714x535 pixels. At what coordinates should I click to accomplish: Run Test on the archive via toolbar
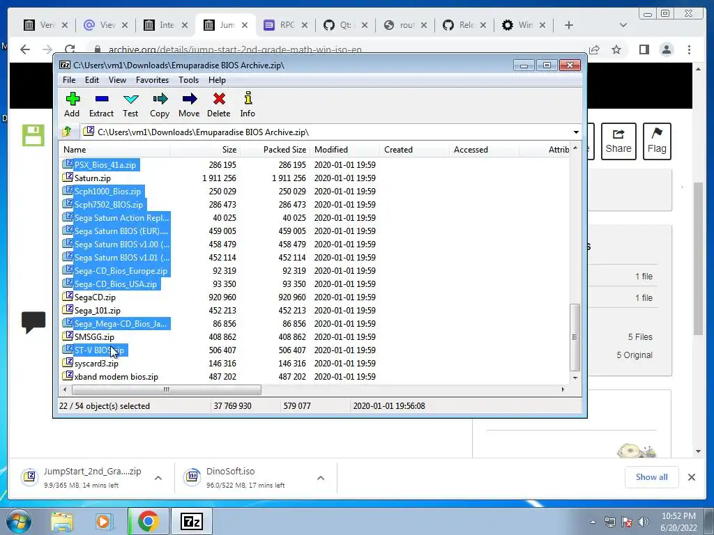point(130,104)
